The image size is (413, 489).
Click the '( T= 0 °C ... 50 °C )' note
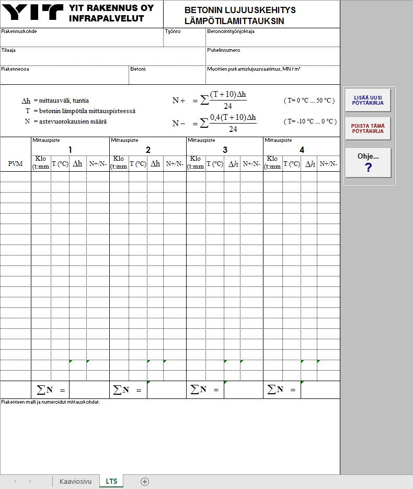(309, 101)
